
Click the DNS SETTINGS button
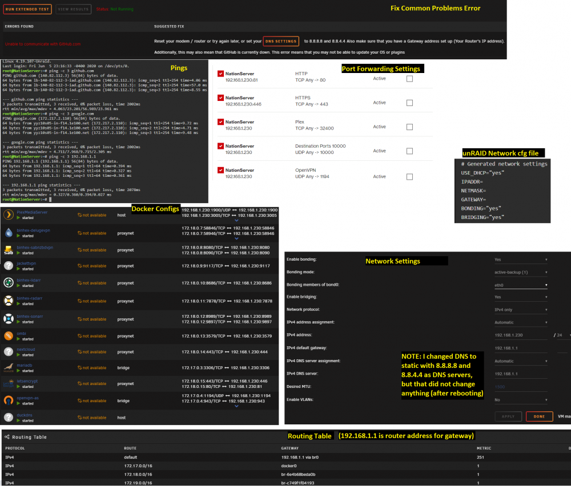click(281, 41)
